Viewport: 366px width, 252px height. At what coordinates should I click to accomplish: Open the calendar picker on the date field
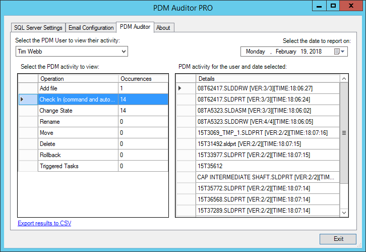(339, 52)
